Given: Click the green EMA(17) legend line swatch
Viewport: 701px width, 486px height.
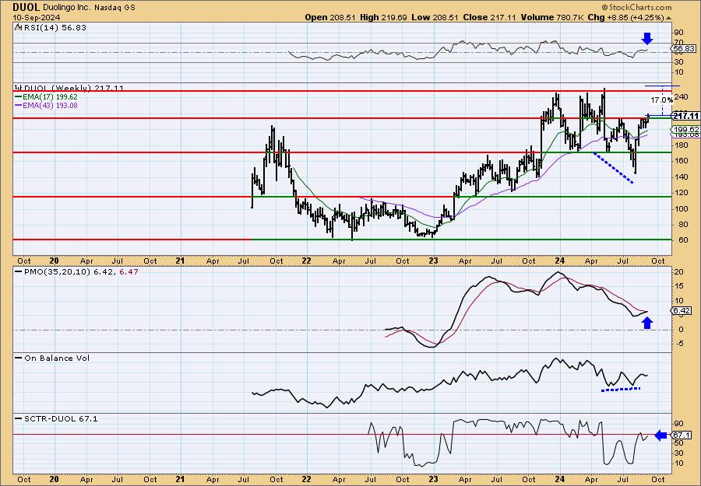Looking at the screenshot, I should point(19,97).
